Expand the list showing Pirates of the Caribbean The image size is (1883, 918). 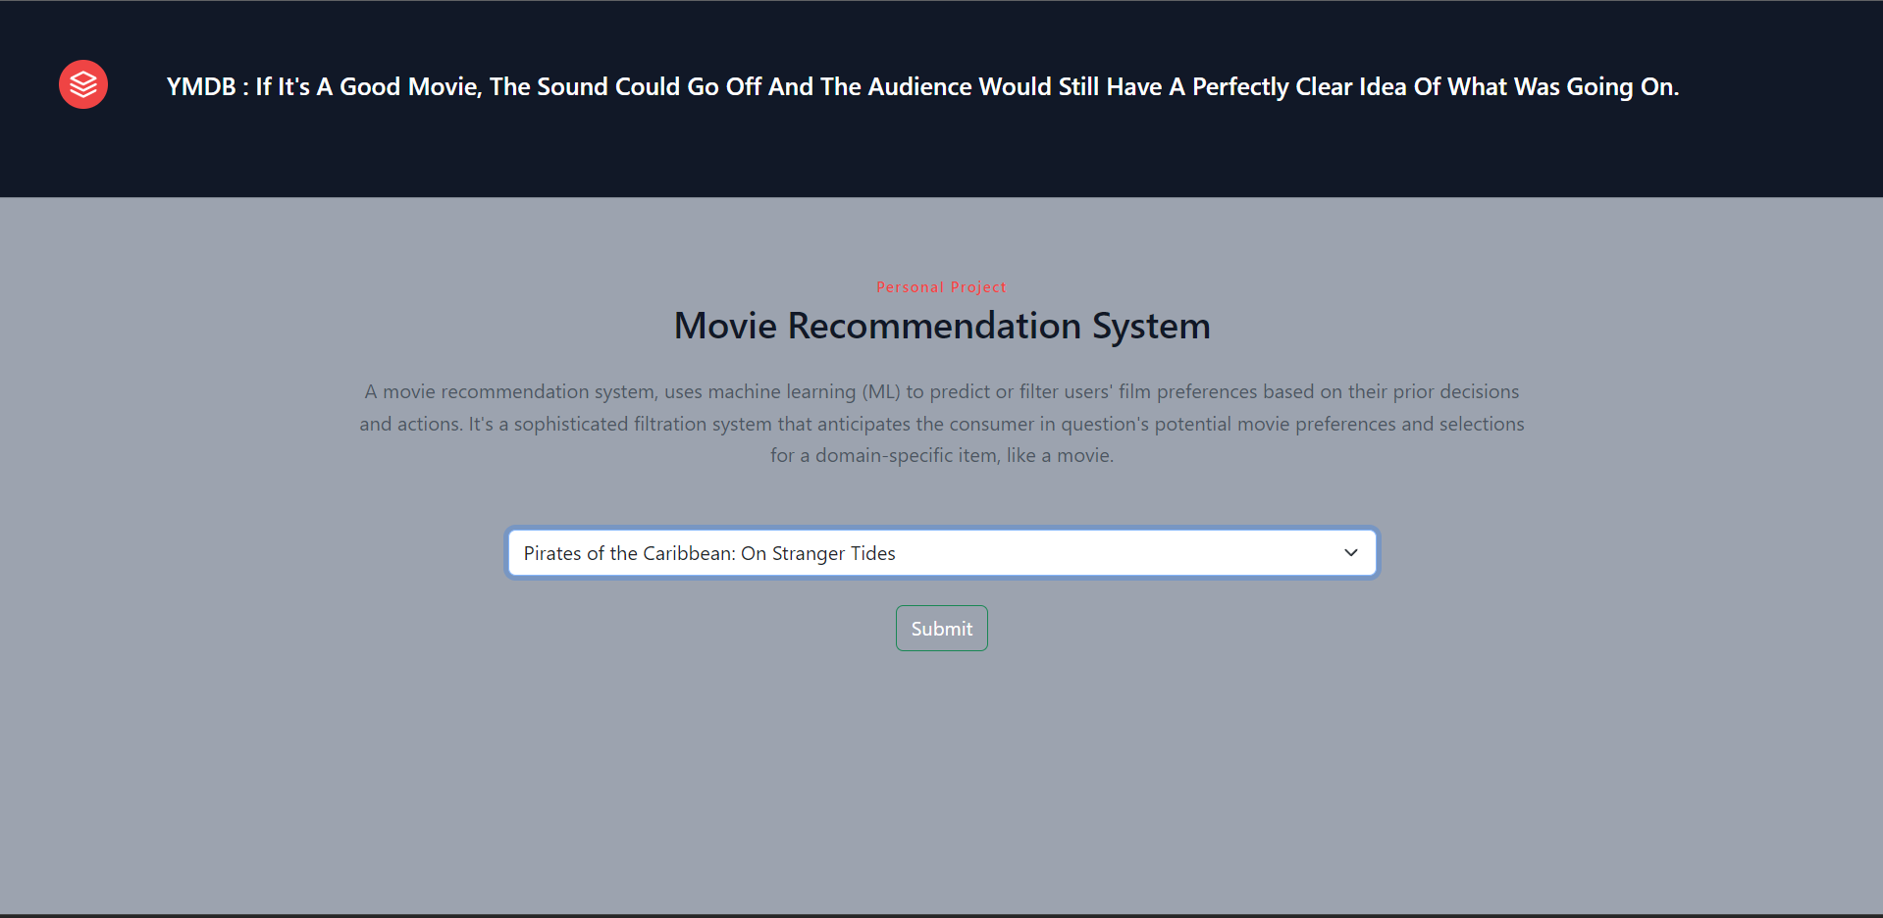(x=941, y=552)
